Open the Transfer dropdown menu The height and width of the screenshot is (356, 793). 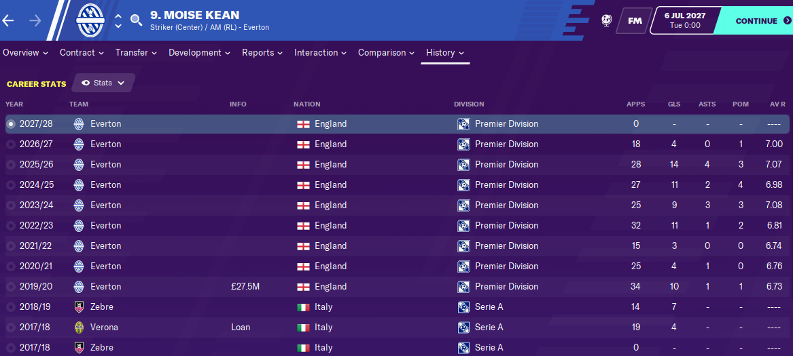[x=136, y=52]
